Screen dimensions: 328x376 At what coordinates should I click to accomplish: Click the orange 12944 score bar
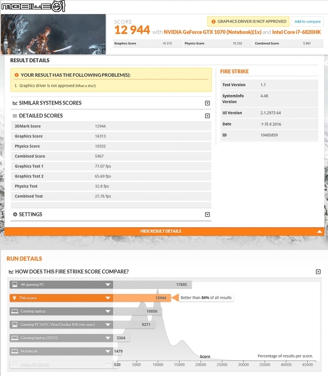point(142,298)
